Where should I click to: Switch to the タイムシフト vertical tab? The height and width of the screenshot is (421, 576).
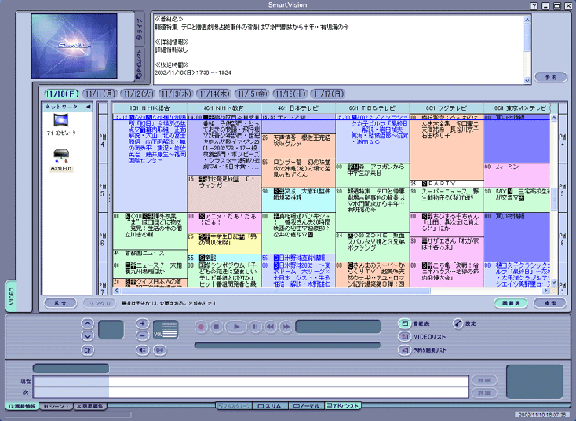(x=140, y=64)
